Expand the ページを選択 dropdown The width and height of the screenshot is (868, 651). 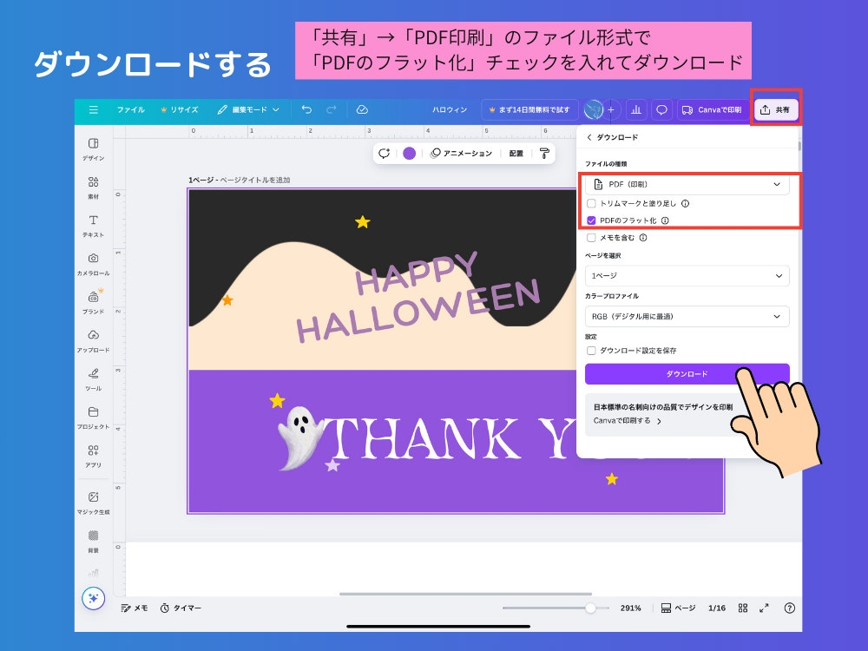click(687, 275)
